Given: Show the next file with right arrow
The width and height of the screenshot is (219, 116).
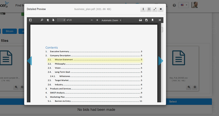Looking at the screenshot, I should [x=161, y=61].
